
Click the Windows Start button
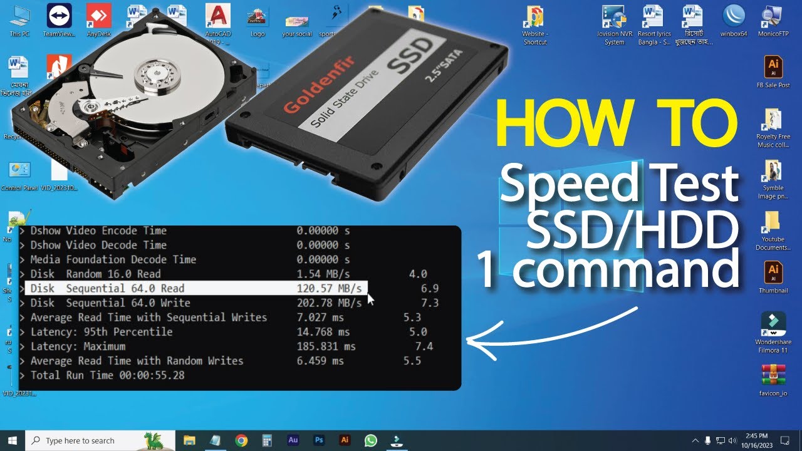(x=13, y=440)
